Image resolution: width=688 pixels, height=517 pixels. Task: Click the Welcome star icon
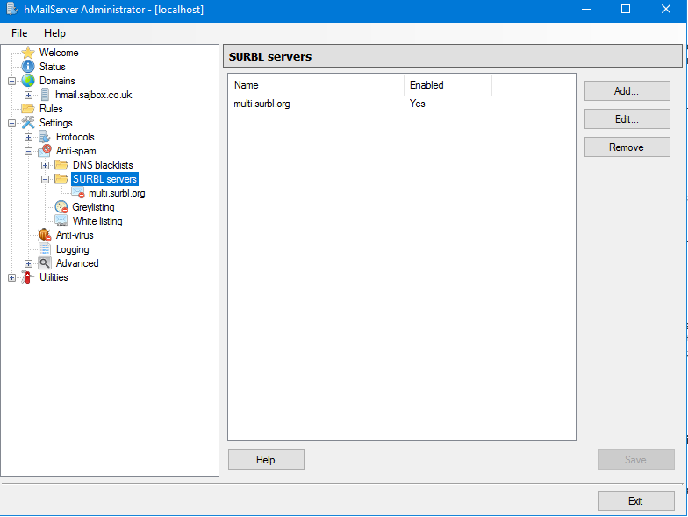(x=28, y=53)
